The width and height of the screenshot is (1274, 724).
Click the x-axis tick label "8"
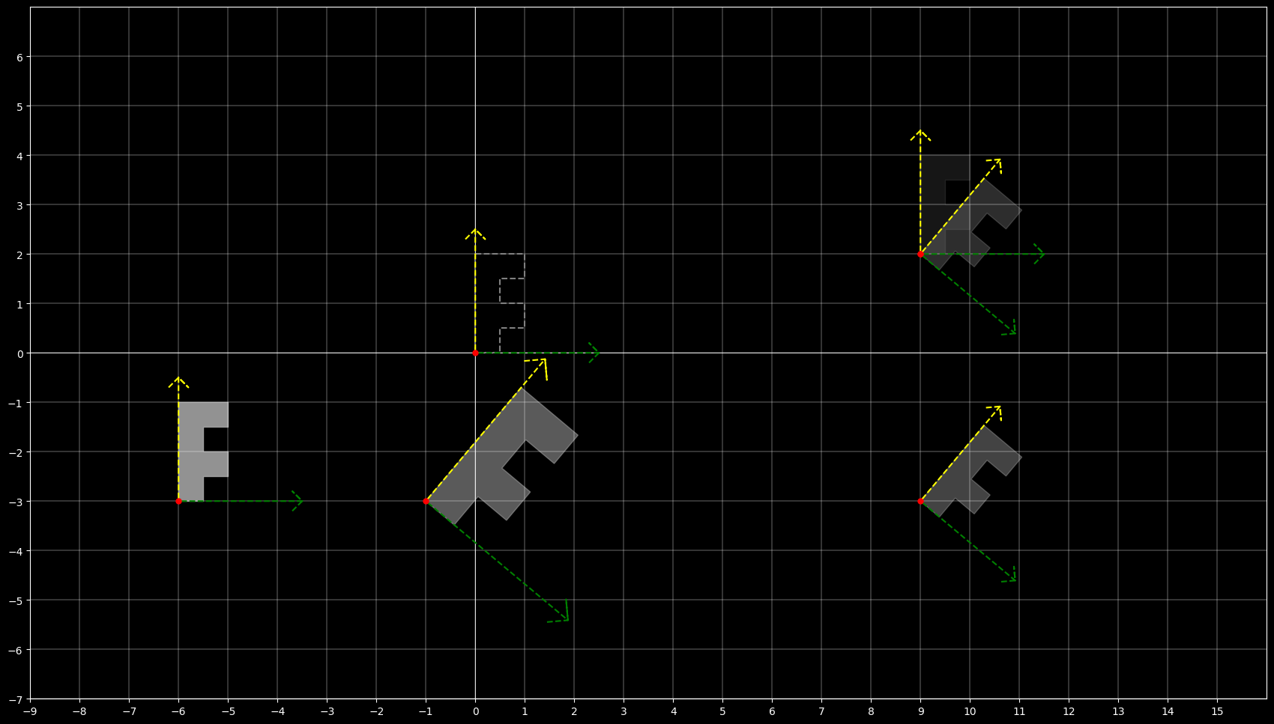pos(871,711)
